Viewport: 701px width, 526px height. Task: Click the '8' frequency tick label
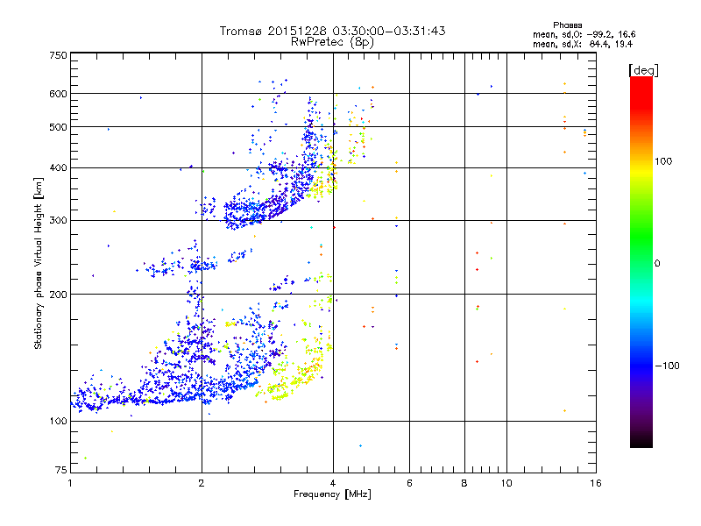click(464, 483)
